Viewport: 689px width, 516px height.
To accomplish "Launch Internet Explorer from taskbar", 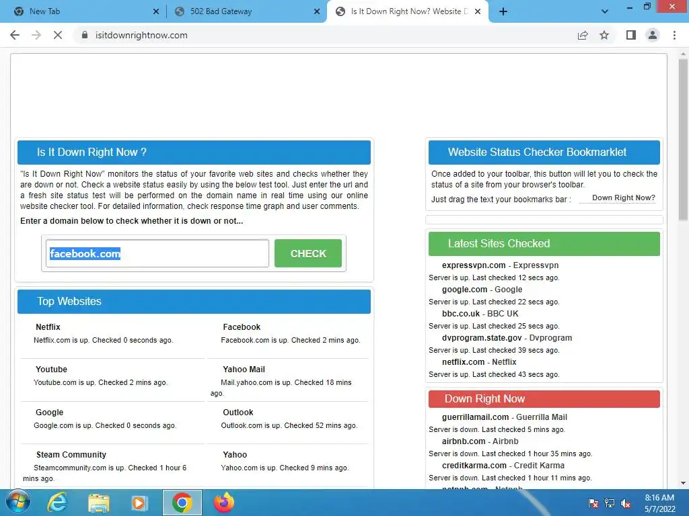I will point(58,503).
